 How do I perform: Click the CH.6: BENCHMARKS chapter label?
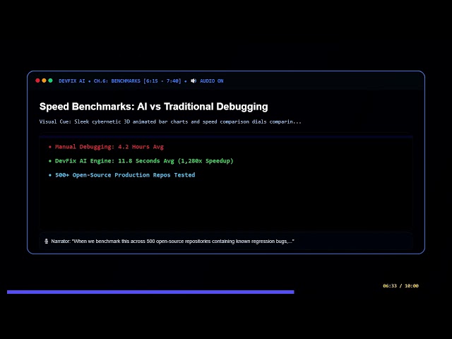point(117,81)
